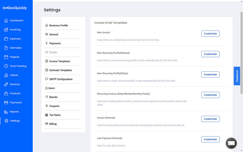Click the Services rocket icon

click(x=6, y=84)
